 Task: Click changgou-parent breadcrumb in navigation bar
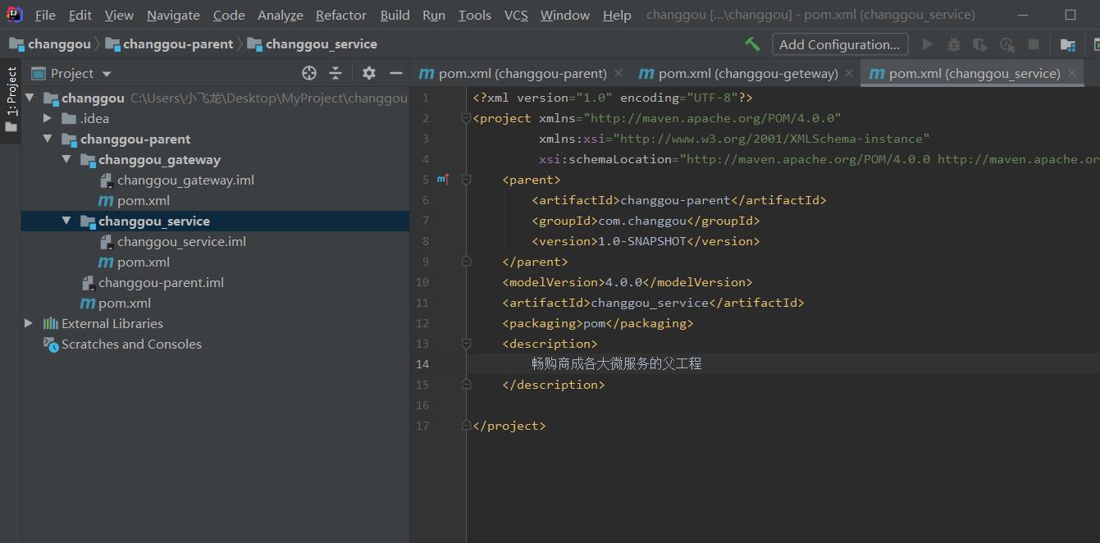click(169, 44)
